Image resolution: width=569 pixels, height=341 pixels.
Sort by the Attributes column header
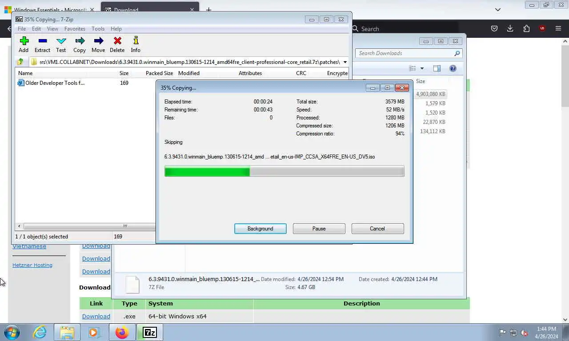tap(250, 73)
